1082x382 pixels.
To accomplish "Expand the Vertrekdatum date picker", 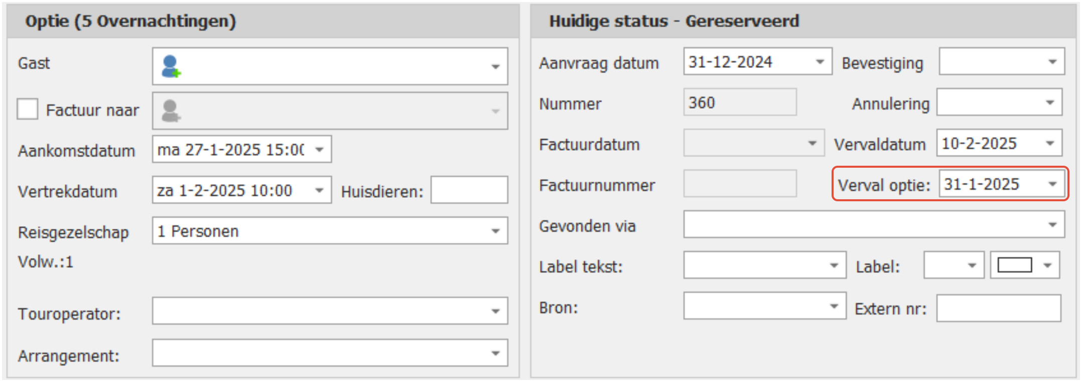I will click(x=319, y=190).
